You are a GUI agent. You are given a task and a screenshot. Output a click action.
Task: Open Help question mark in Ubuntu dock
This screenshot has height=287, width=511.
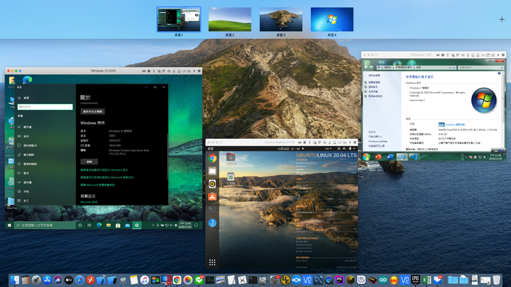(212, 223)
